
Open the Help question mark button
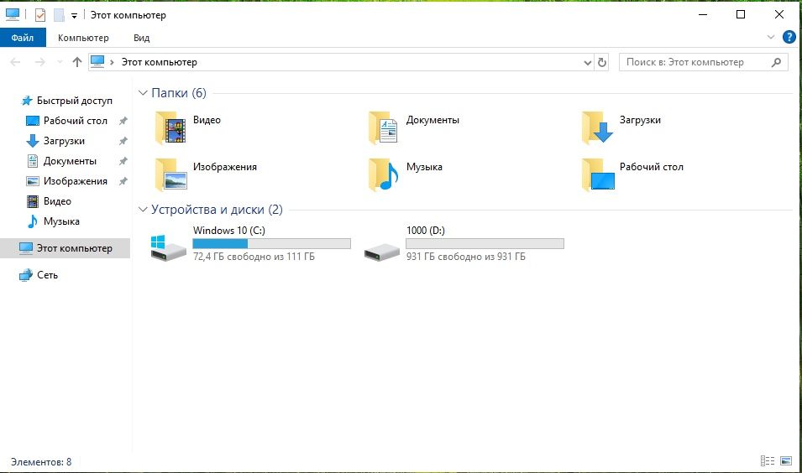click(789, 37)
